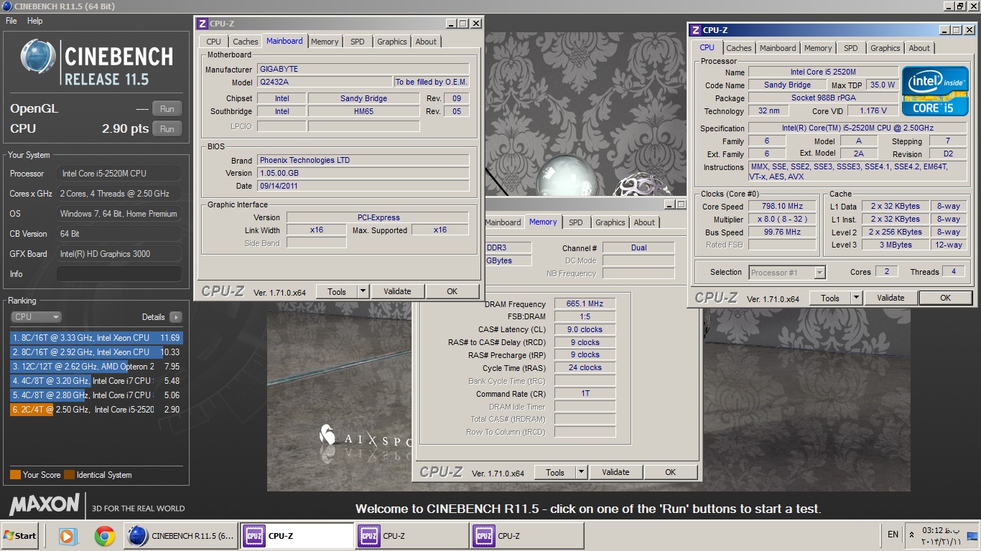Open Windows Media Player from taskbar
Screen dimensions: 981x551
(x=68, y=535)
